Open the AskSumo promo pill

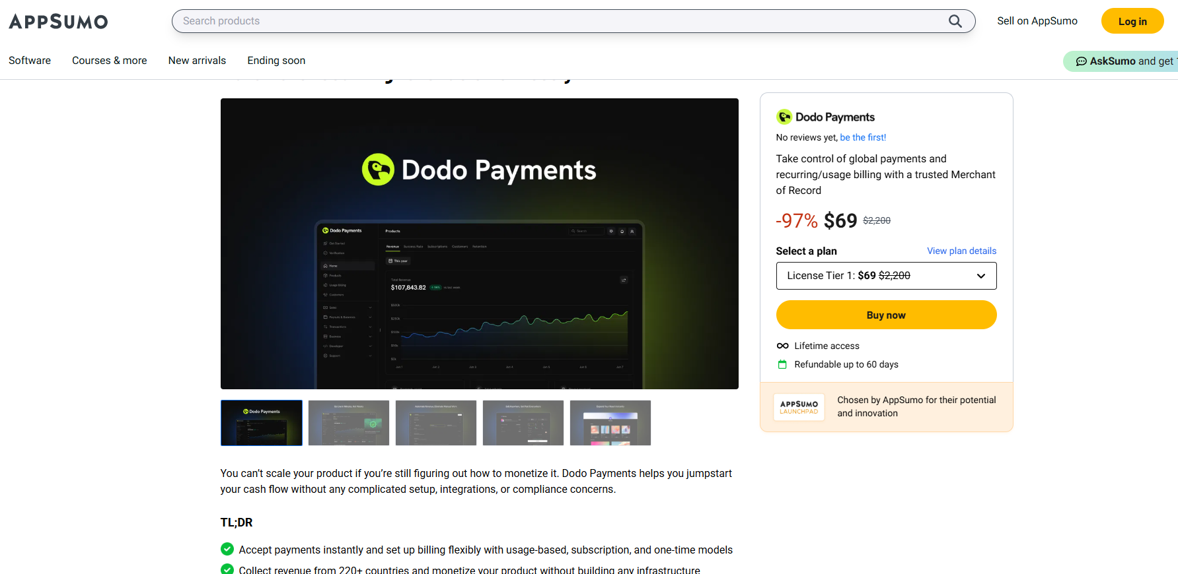[x=1121, y=61]
